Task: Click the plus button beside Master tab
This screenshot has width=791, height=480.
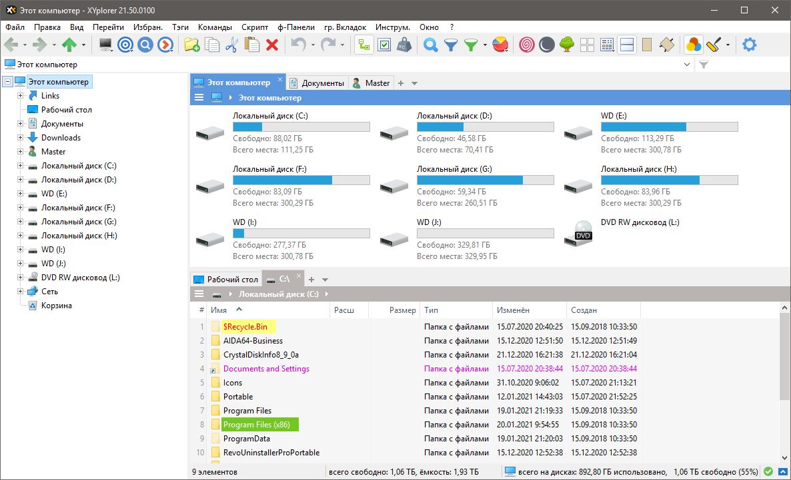Action: click(401, 83)
